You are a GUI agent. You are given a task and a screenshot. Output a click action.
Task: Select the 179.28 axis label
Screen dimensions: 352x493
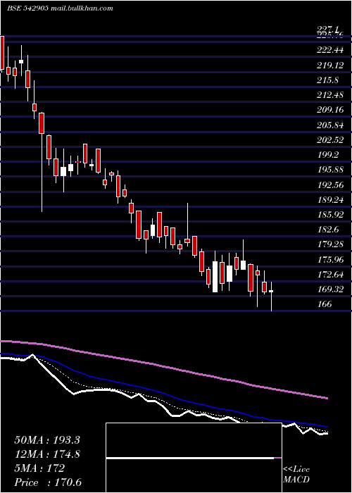pos(330,244)
